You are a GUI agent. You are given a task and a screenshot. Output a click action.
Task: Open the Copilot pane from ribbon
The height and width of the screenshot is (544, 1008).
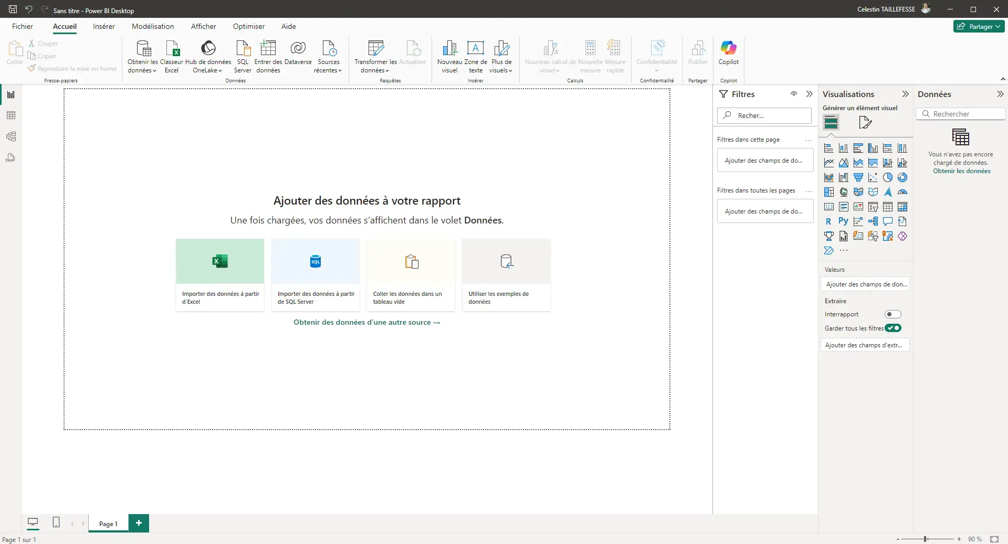[729, 53]
